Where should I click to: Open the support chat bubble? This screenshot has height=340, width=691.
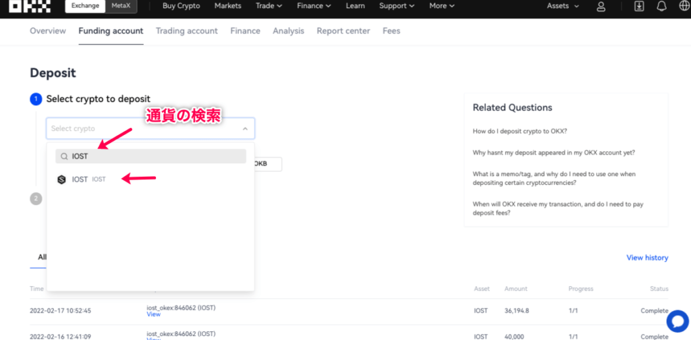point(678,322)
